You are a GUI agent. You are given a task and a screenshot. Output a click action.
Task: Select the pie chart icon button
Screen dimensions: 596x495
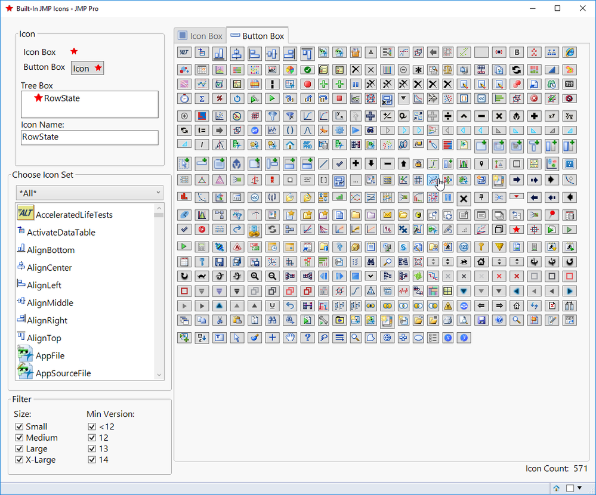pos(290,69)
